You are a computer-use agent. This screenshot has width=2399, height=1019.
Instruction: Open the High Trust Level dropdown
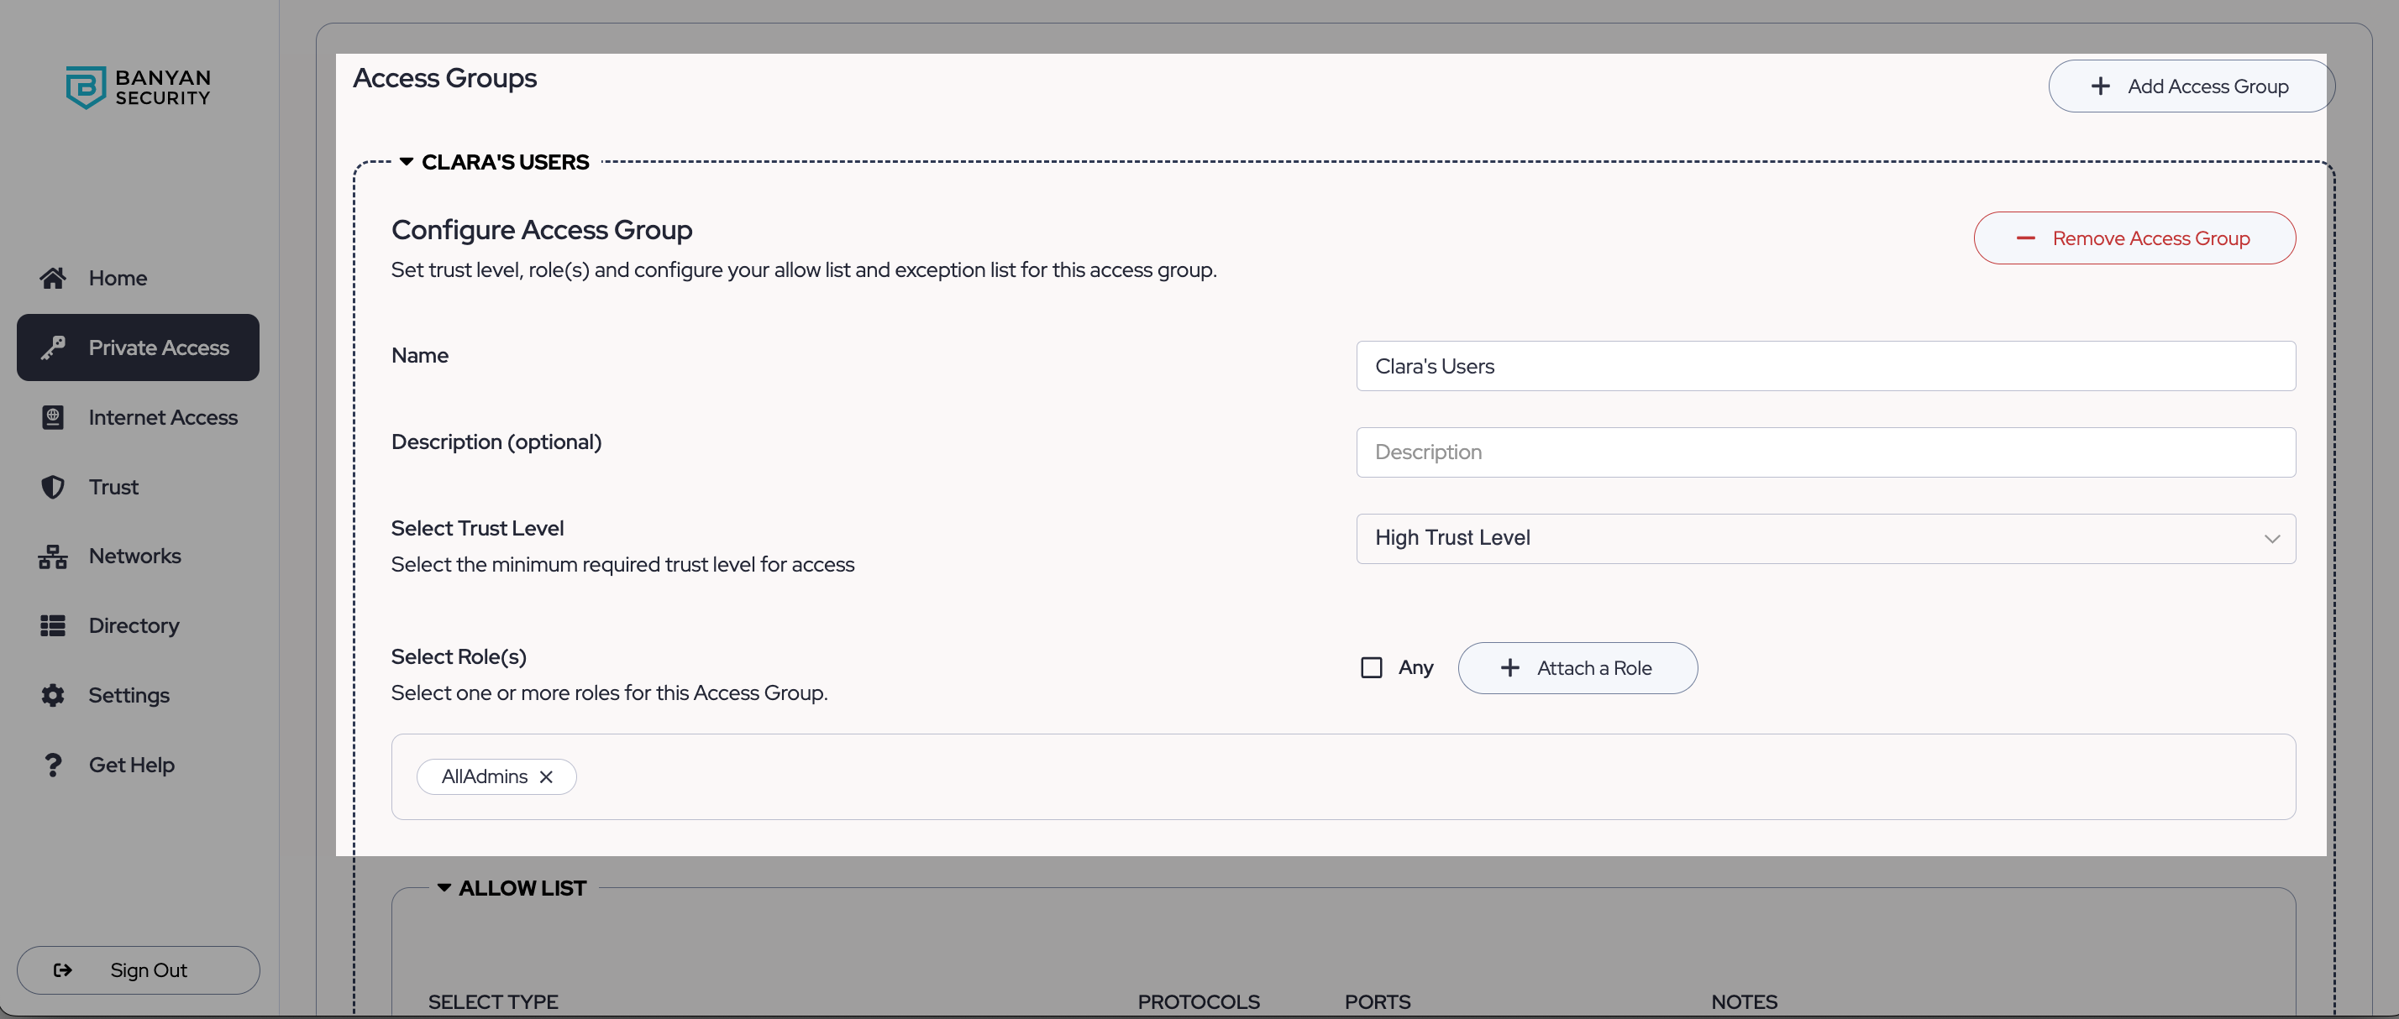[x=1825, y=539]
